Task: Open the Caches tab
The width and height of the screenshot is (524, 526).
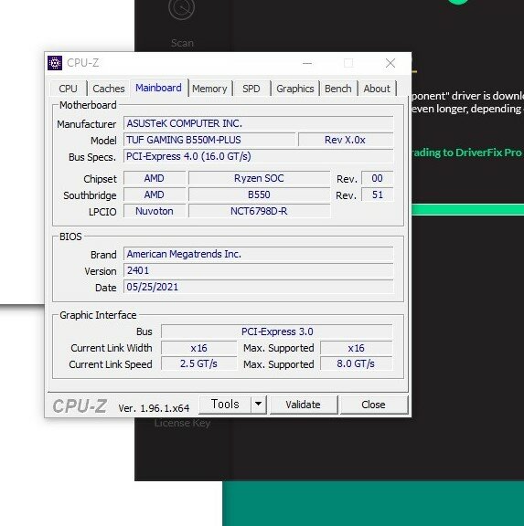Action: click(109, 89)
